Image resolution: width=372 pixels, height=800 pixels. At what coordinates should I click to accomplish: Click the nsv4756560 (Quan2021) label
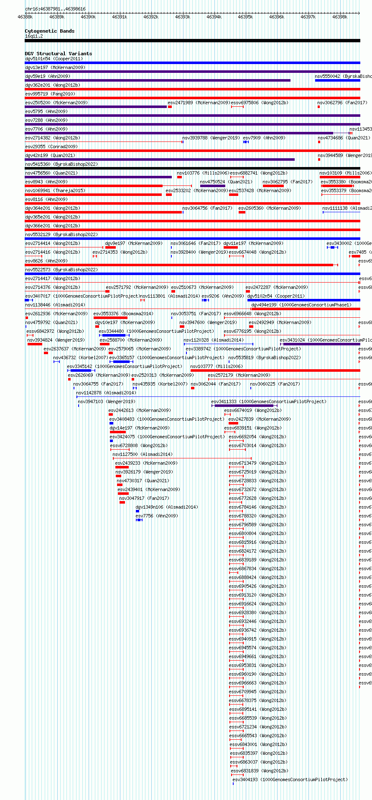(x=51, y=173)
